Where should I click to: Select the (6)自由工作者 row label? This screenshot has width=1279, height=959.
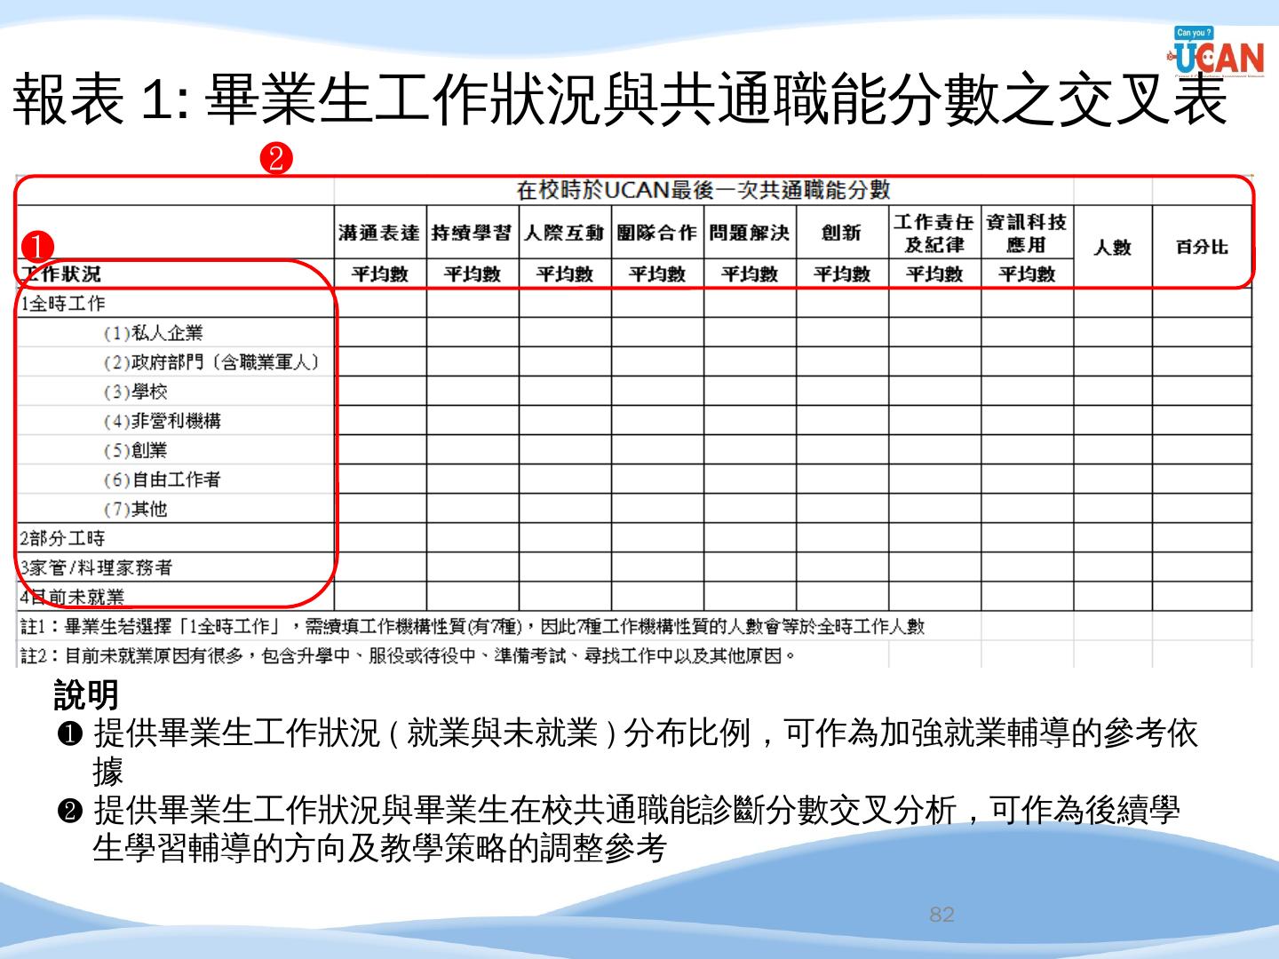tap(162, 479)
